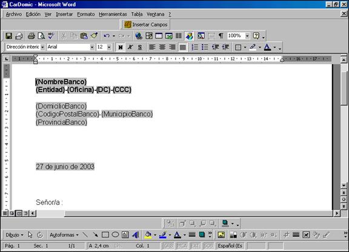Click Insert Picture icon on picture toolbar
This screenshot has width=349, height=252.
click(221, 234)
